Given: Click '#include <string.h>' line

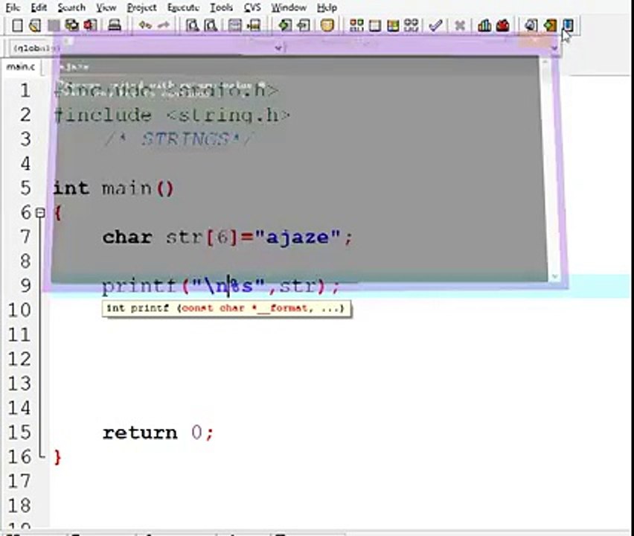Looking at the screenshot, I should 172,115.
